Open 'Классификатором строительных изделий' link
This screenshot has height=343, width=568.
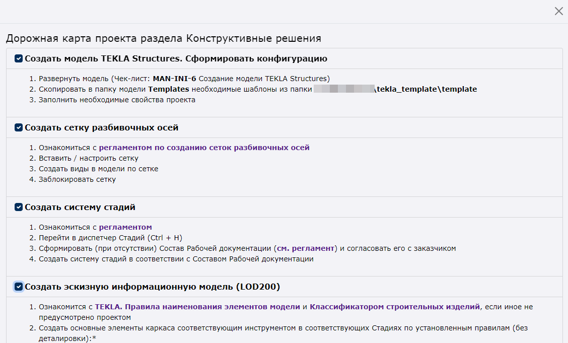[x=395, y=307]
